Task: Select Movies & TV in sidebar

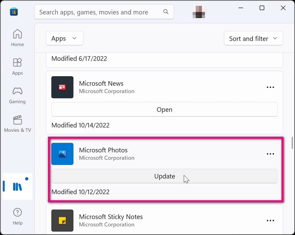Action: 18,124
